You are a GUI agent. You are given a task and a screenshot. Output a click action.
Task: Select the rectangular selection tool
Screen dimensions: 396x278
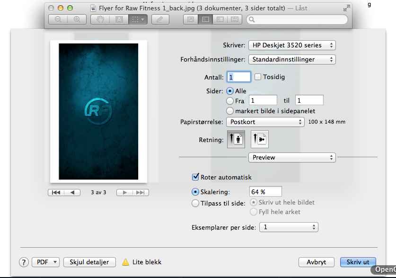(135, 19)
